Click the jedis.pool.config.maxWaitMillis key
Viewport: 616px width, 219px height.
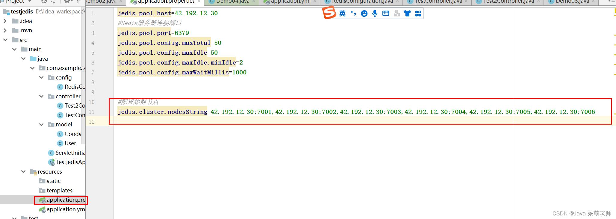[173, 73]
